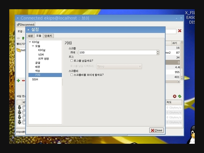Collapse the 터미널 tree node
The width and height of the screenshot is (204, 153).
click(30, 42)
